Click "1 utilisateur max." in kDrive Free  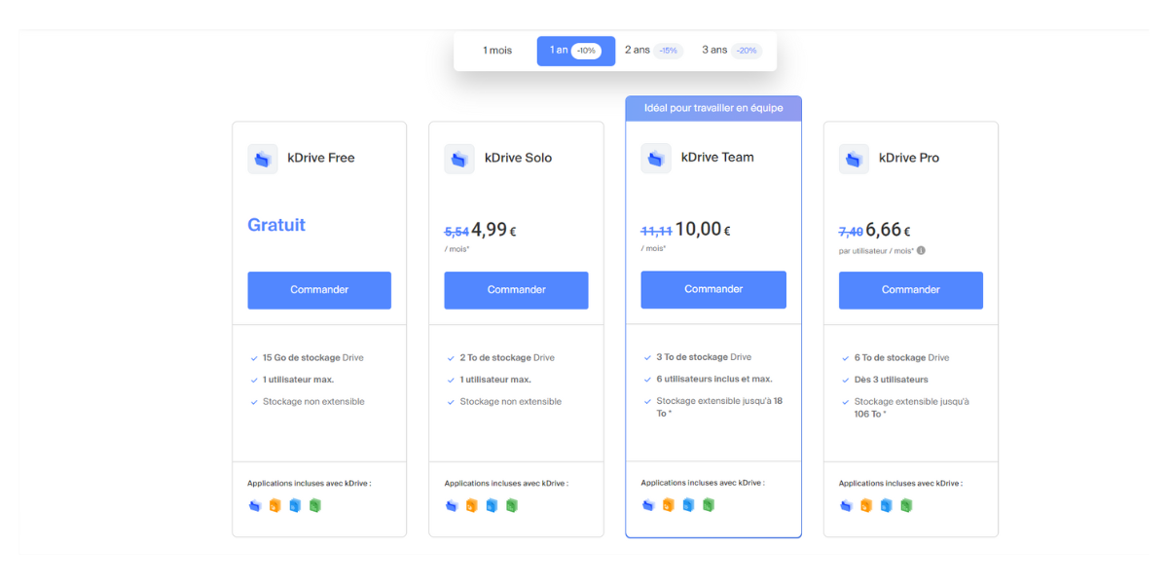pos(299,380)
